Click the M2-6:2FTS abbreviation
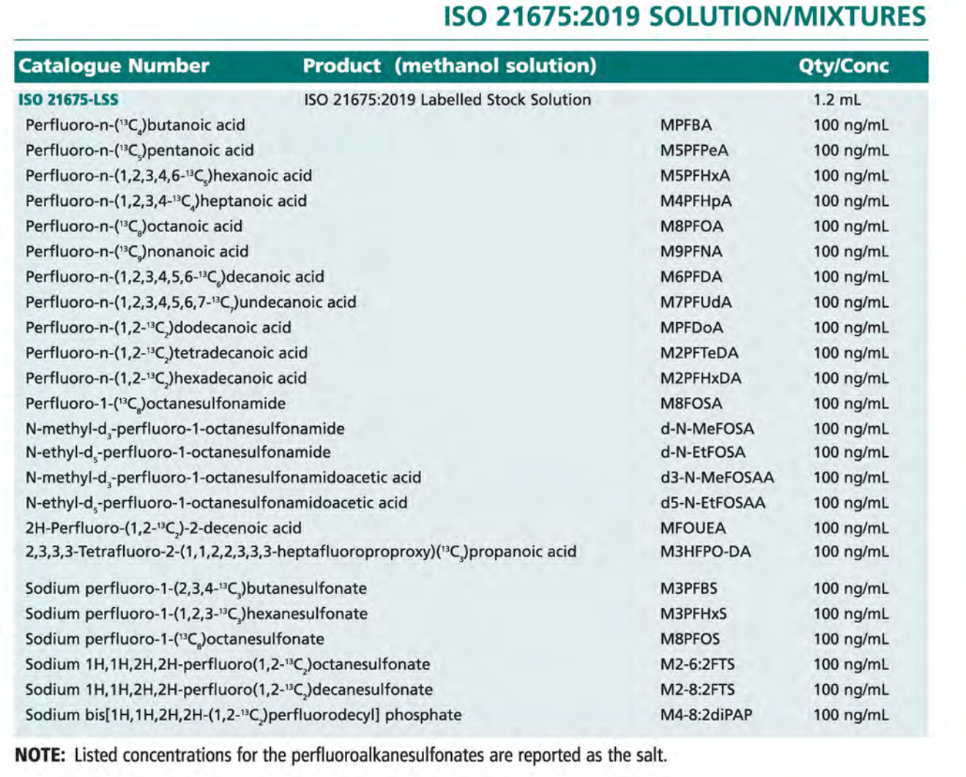Viewport: 966px width, 777px height. [x=697, y=664]
